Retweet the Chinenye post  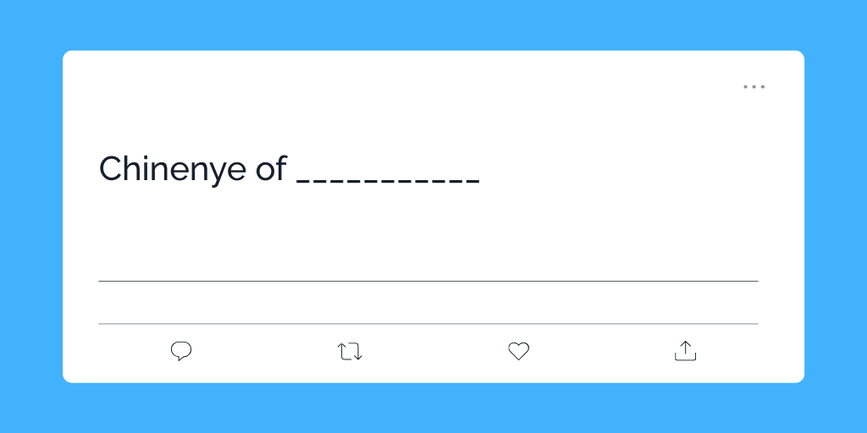tap(350, 351)
